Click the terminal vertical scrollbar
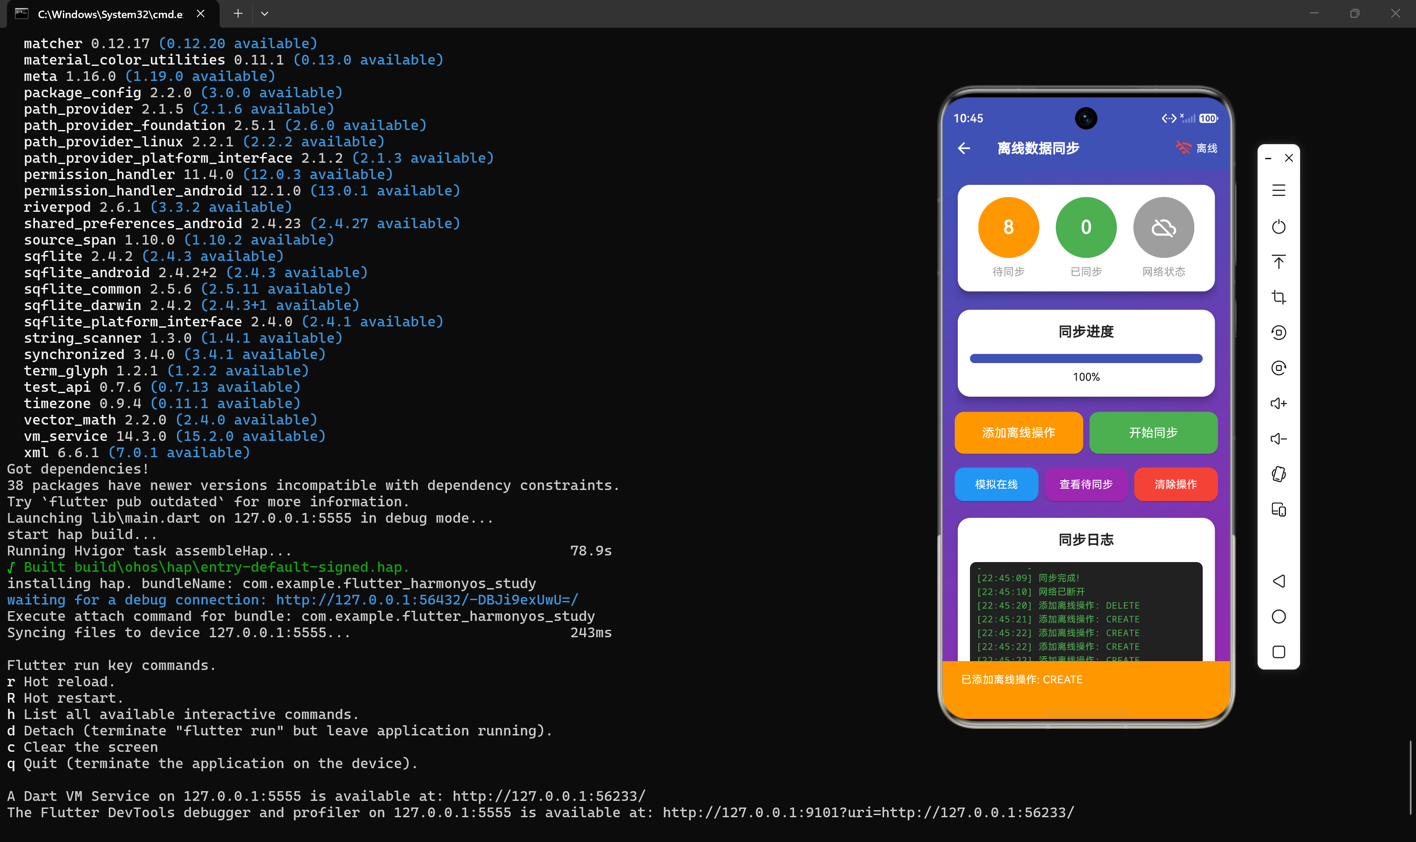 tap(1410, 777)
